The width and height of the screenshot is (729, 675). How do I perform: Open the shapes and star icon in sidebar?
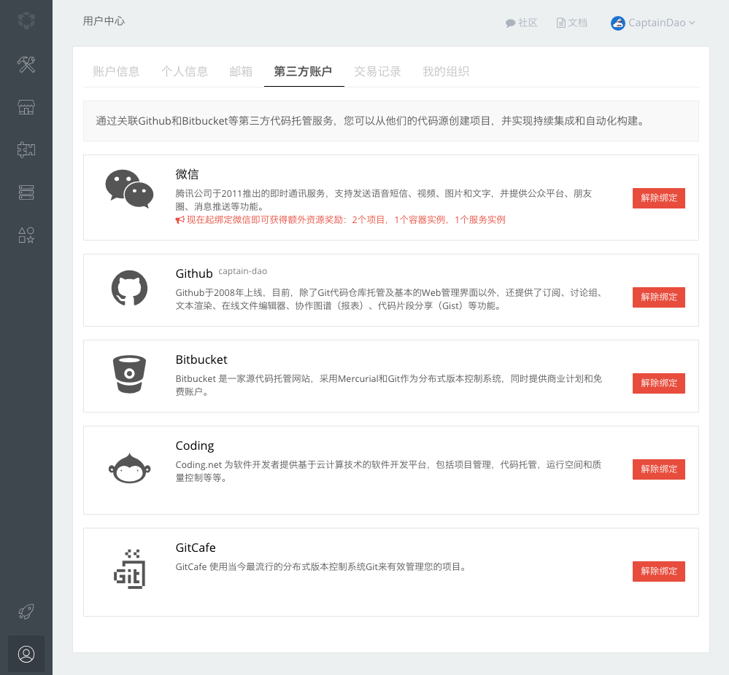26,235
